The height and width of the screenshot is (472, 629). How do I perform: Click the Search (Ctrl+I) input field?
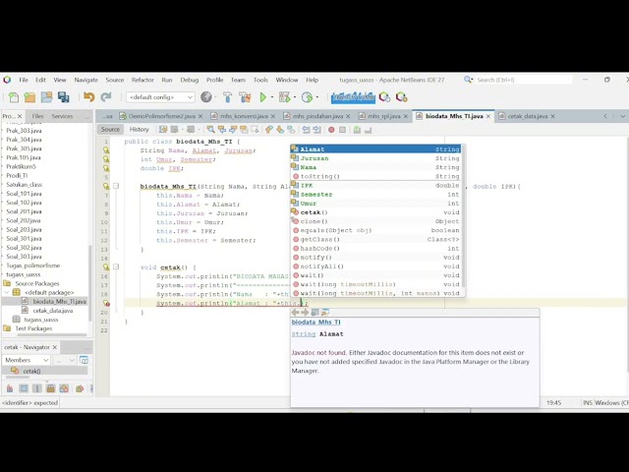(x=524, y=80)
